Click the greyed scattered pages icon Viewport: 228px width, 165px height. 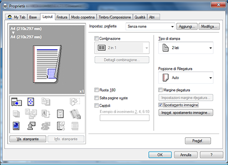(x=31, y=113)
